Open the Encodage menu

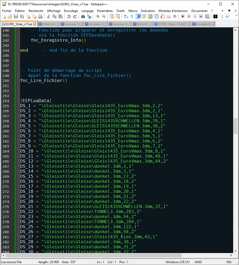71,11
